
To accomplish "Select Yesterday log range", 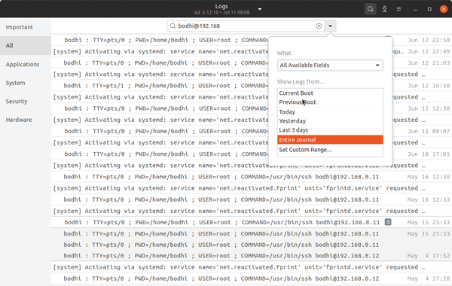I will (330, 121).
